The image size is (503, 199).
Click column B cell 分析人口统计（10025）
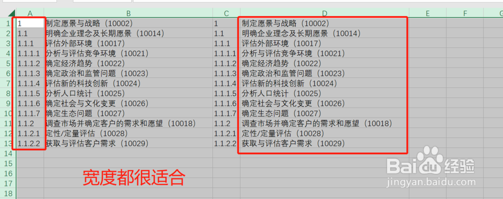pyautogui.click(x=128, y=93)
